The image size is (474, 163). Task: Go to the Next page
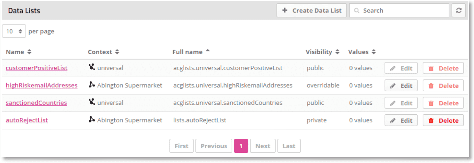[262, 146]
